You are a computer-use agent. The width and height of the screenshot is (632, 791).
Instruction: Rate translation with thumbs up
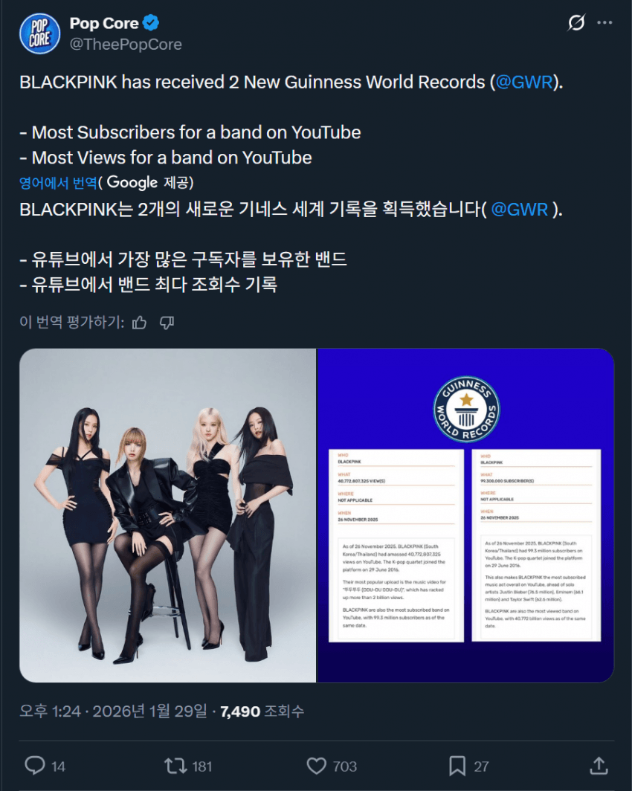coord(139,323)
